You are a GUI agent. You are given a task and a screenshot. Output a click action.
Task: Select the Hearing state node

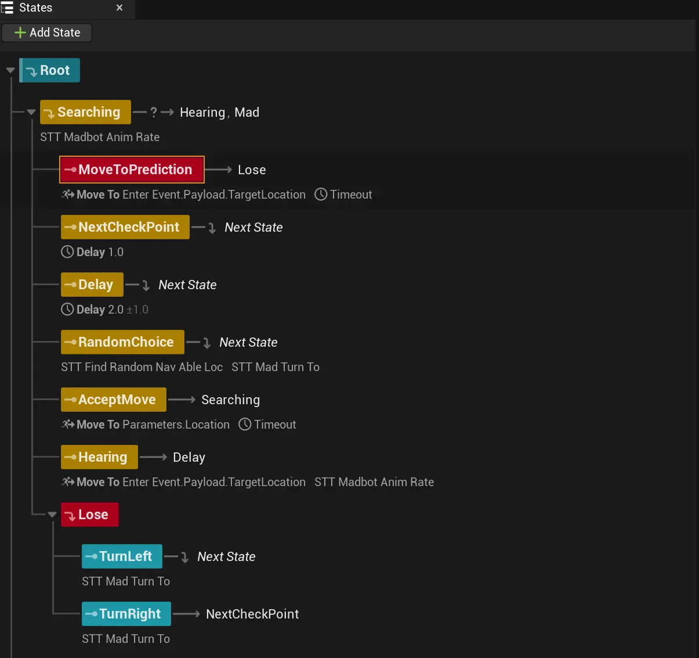pos(99,457)
